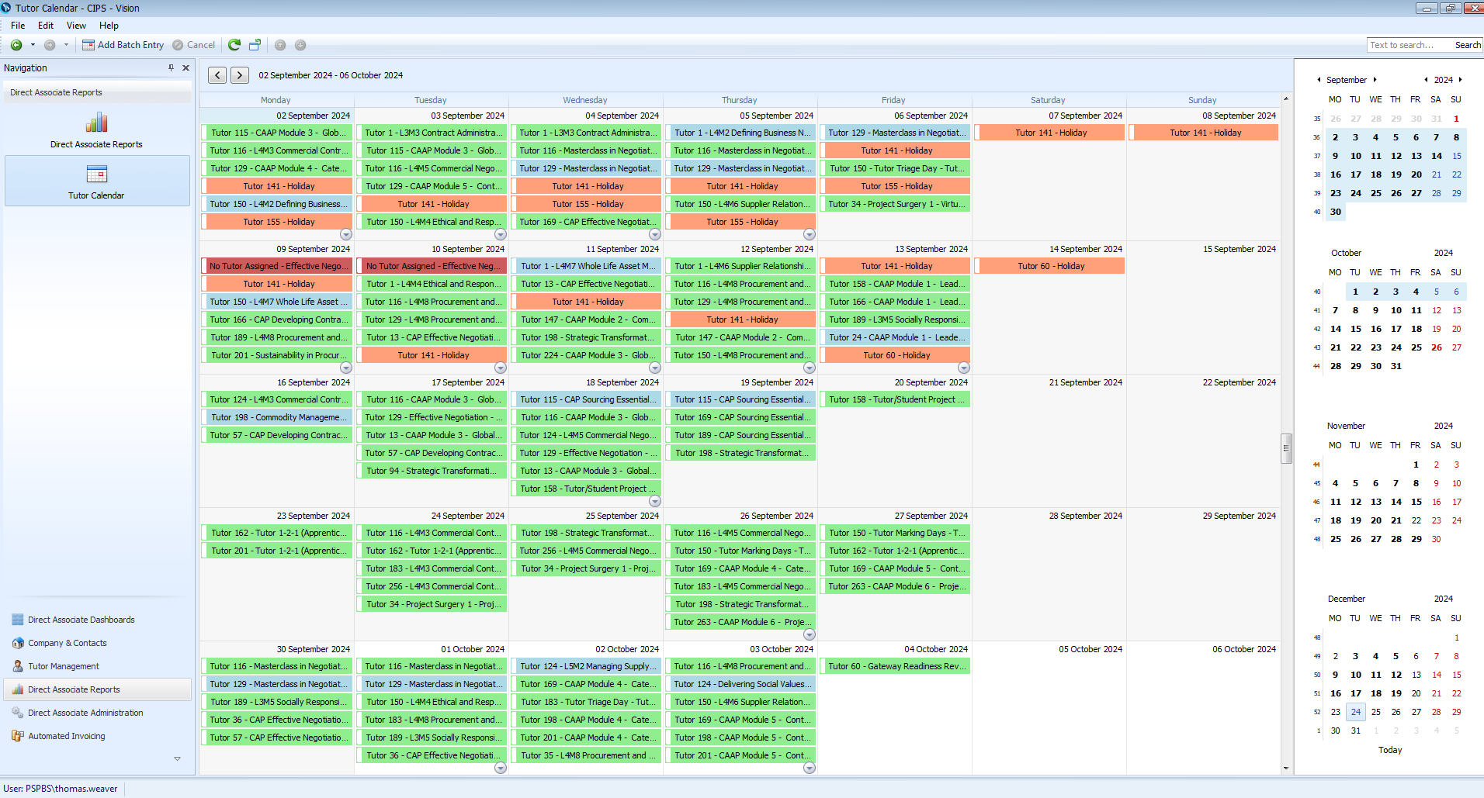Open Tutor 60 - Holiday on 14 September
Image resolution: width=1484 pixels, height=798 pixels.
(1049, 266)
